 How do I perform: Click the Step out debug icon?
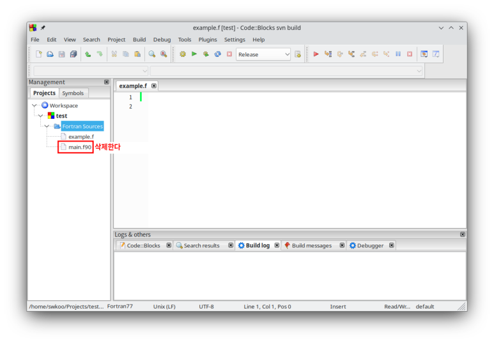[363, 54]
